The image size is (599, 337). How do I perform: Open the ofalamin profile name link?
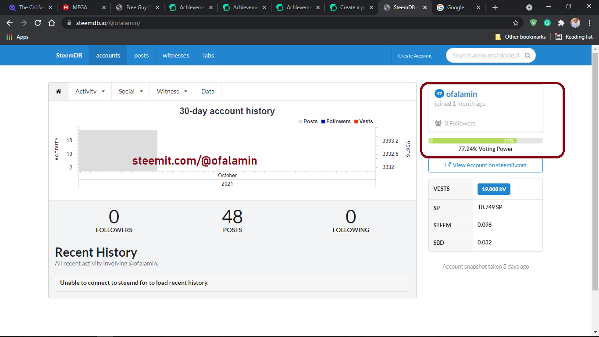pos(461,94)
